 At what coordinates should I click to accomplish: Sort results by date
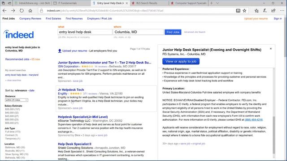point(32,90)
